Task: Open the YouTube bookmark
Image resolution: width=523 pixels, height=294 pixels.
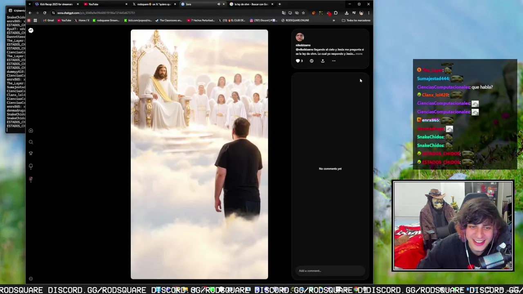Action: tap(64, 20)
